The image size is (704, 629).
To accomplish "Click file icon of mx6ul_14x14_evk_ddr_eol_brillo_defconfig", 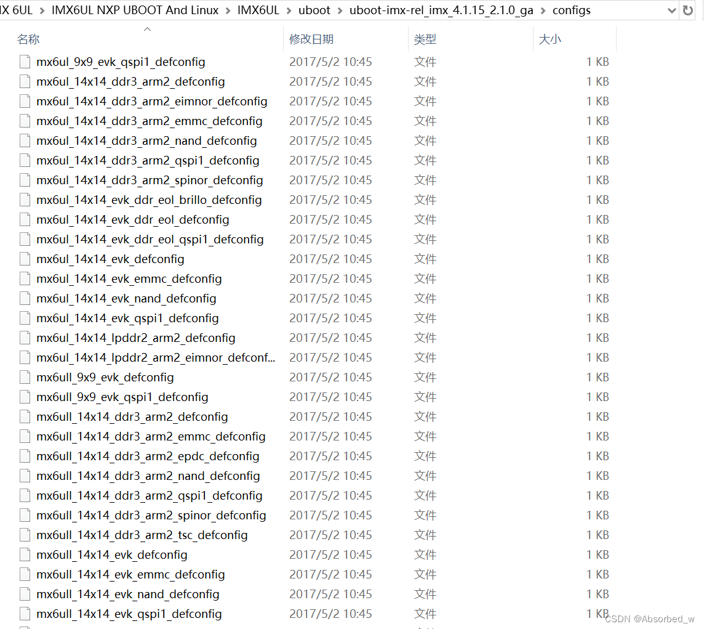I will coord(25,200).
